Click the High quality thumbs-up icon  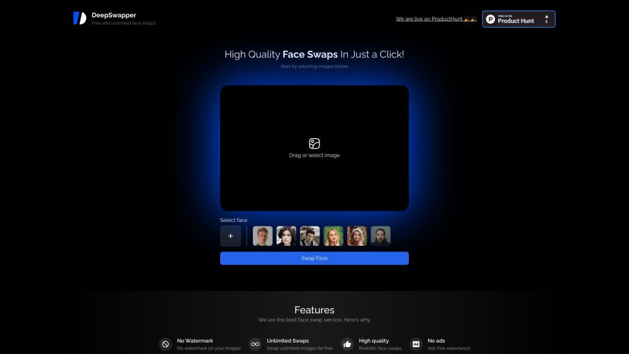click(347, 344)
